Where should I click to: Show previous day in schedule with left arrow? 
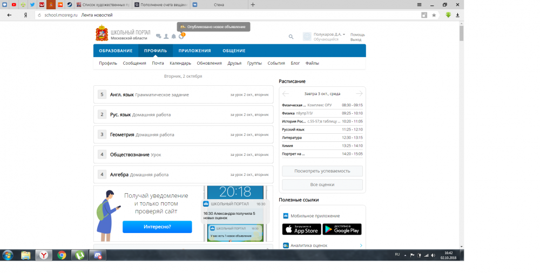pos(286,93)
